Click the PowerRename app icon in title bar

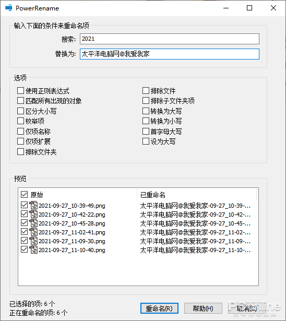coord(8,8)
